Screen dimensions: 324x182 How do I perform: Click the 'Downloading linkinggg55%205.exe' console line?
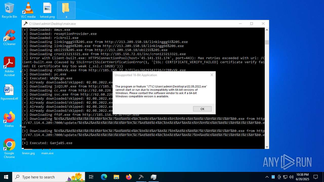105,42
